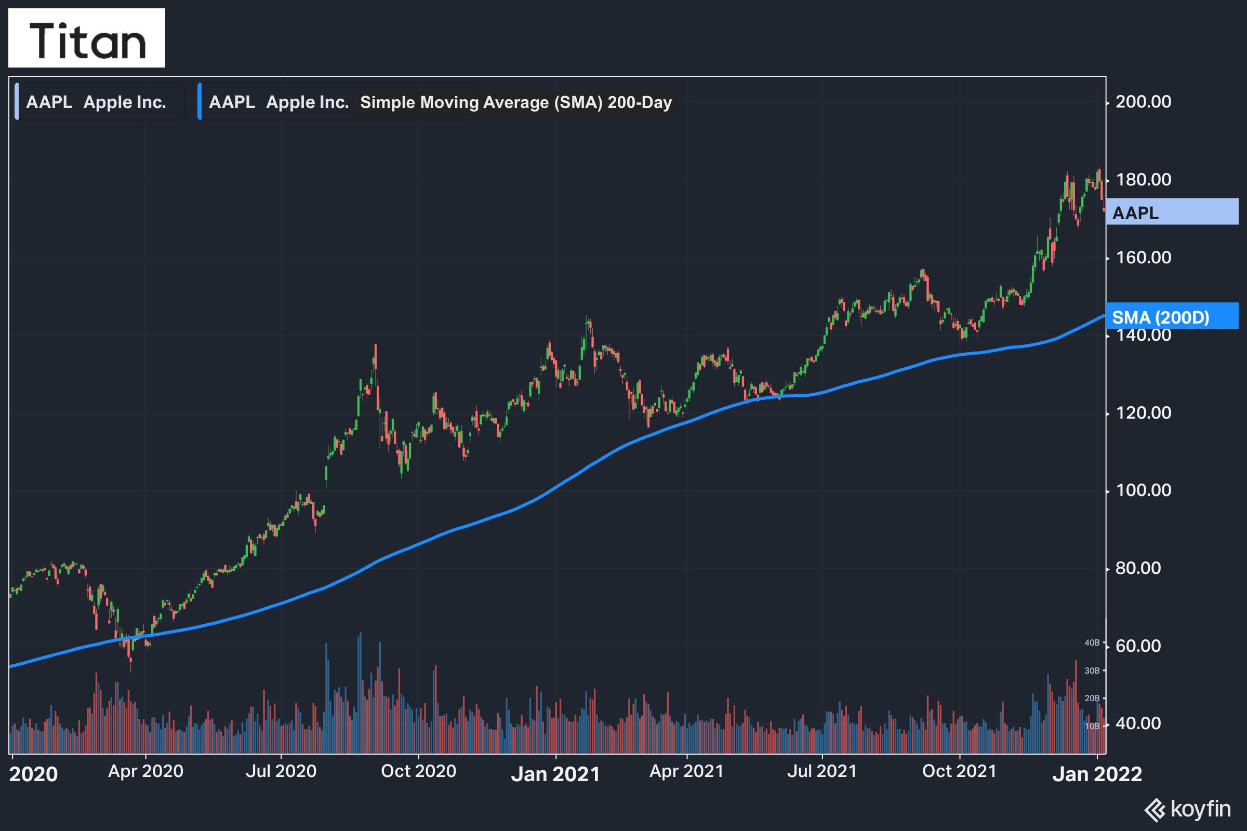This screenshot has height=831, width=1247.
Task: Click the Jul 2020 date label
Action: coord(281,771)
